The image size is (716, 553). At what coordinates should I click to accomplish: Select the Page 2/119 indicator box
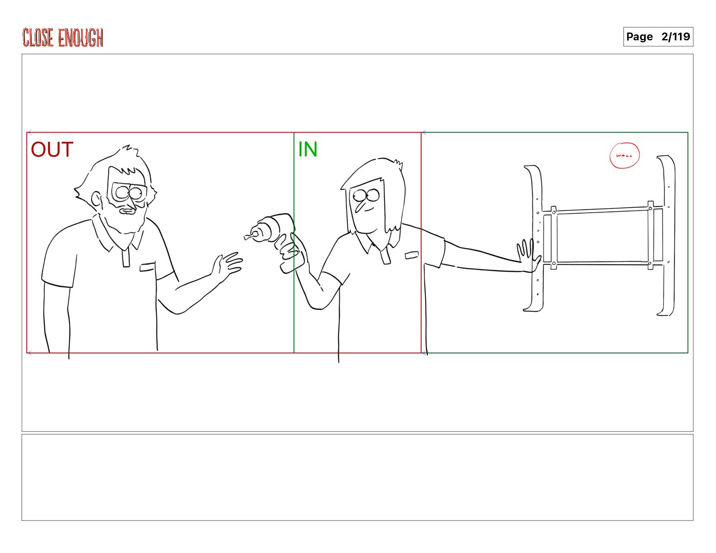pos(658,37)
